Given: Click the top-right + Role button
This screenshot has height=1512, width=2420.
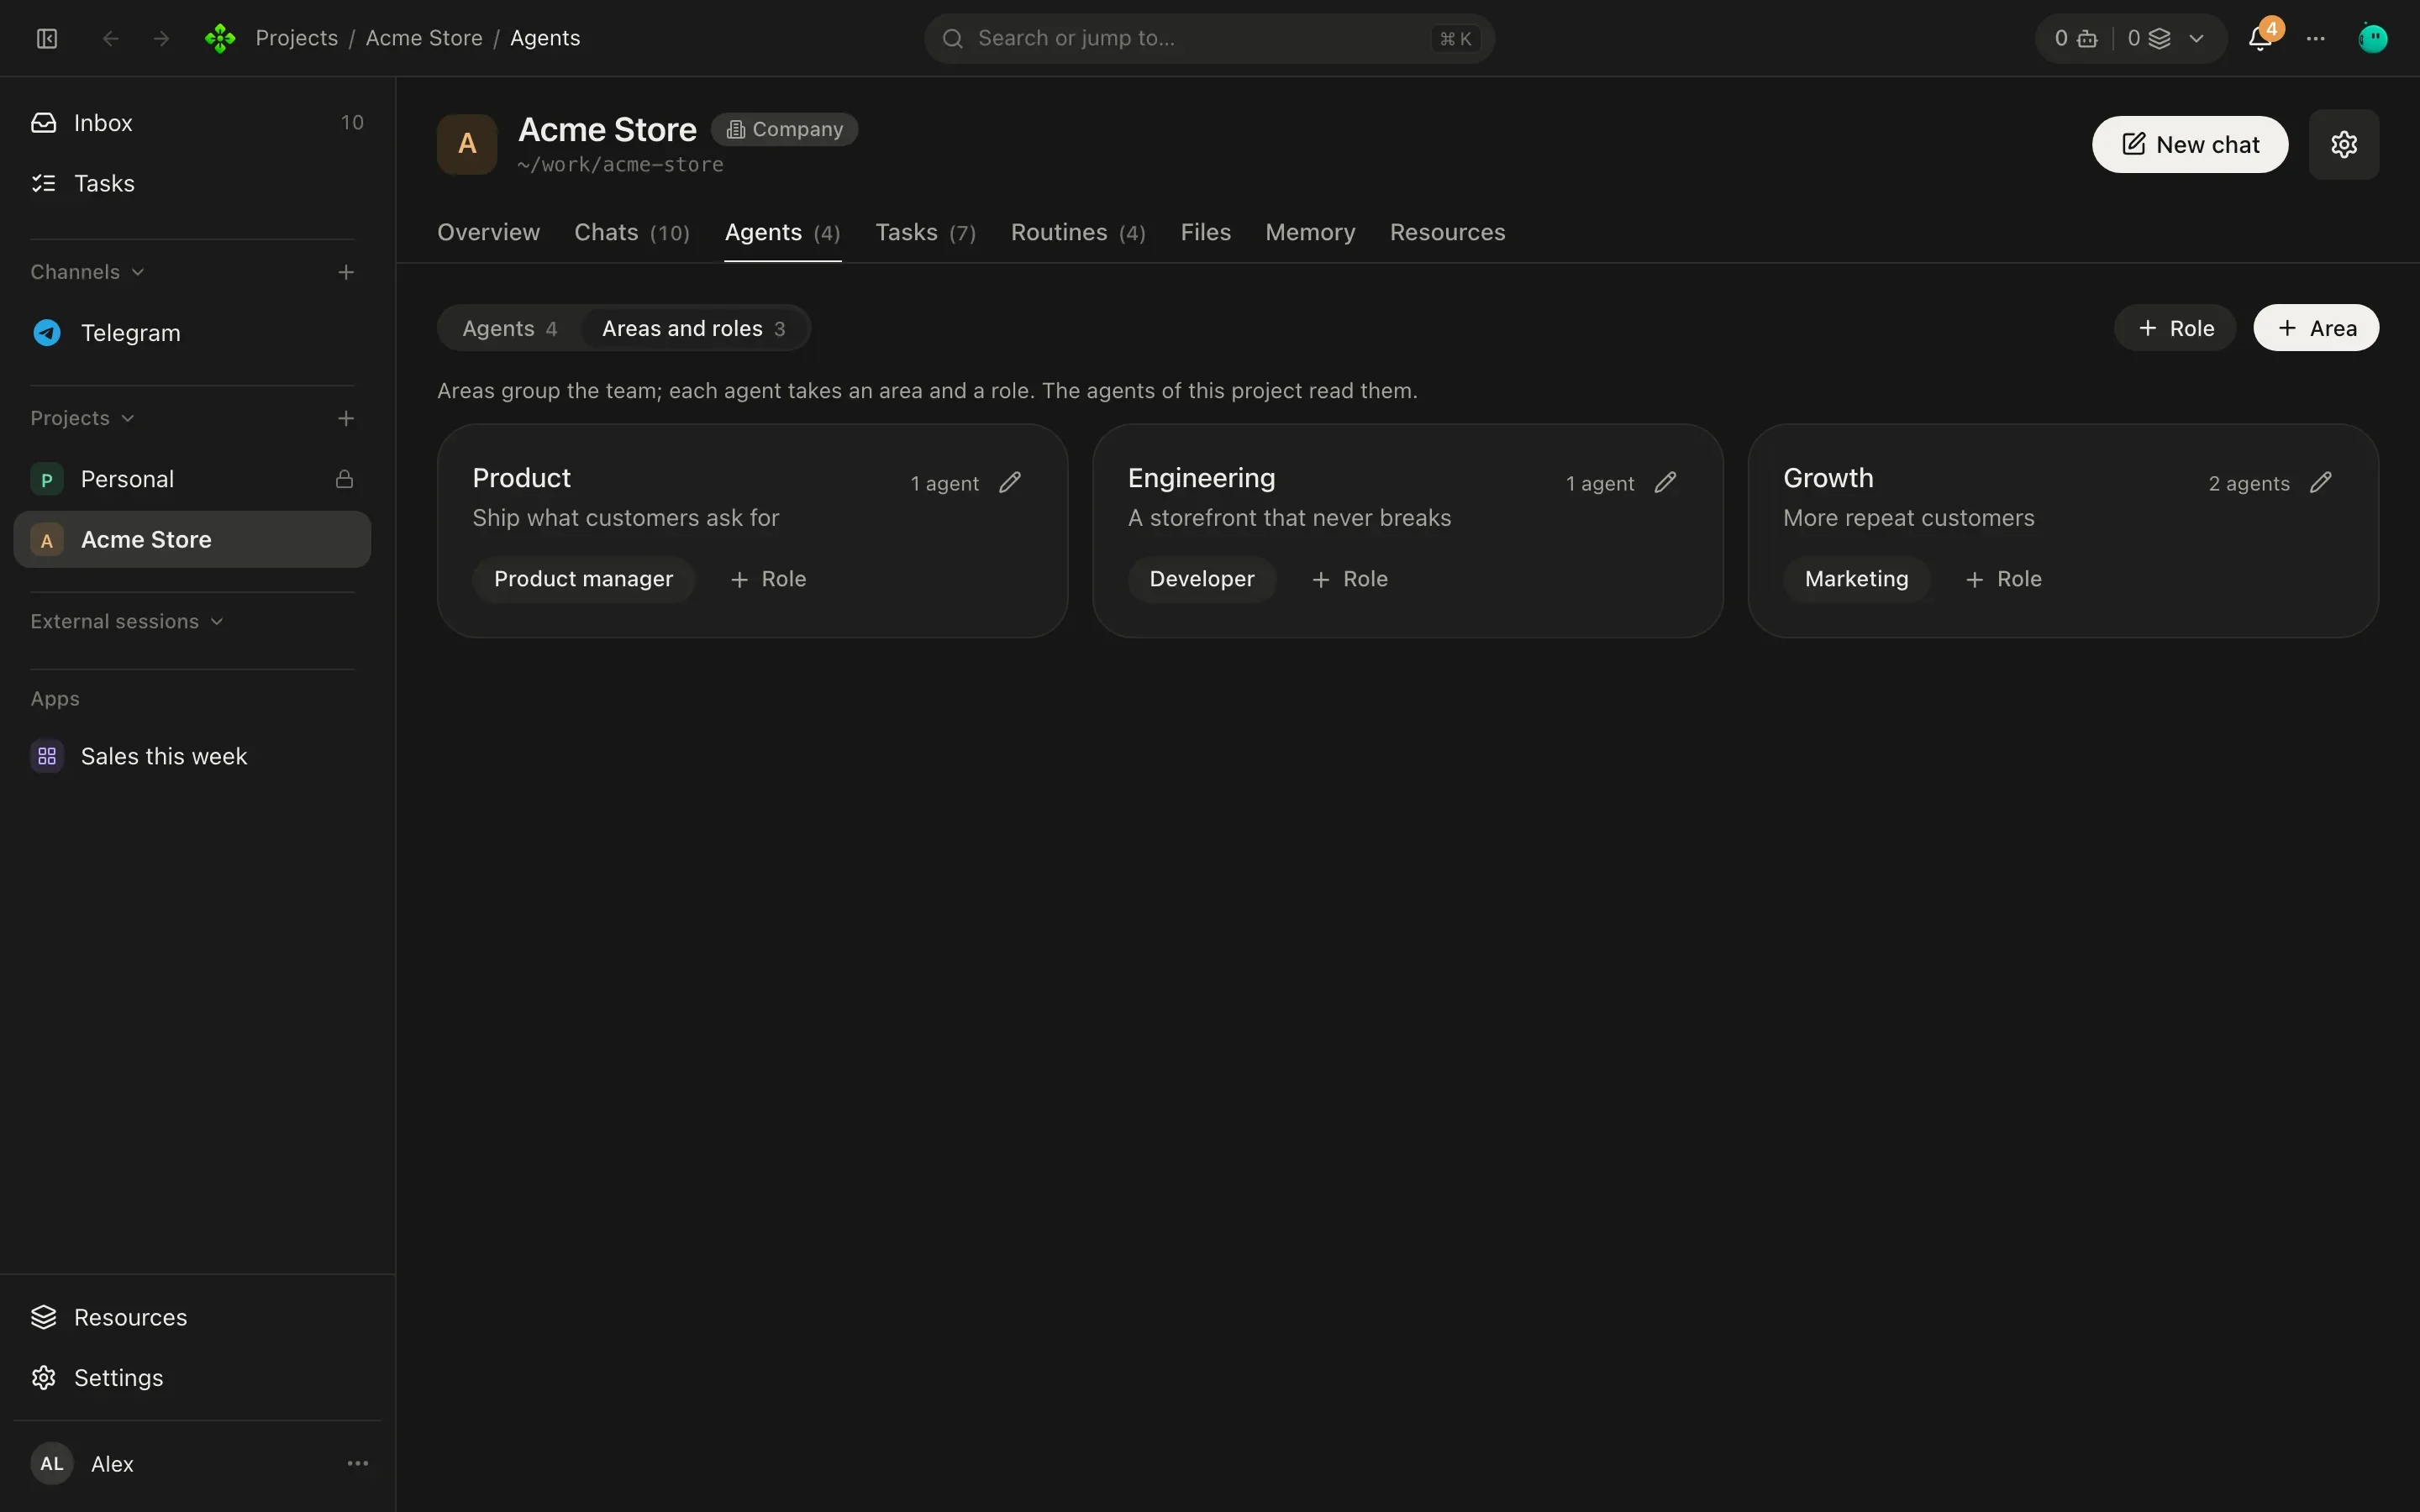Looking at the screenshot, I should click(2175, 328).
